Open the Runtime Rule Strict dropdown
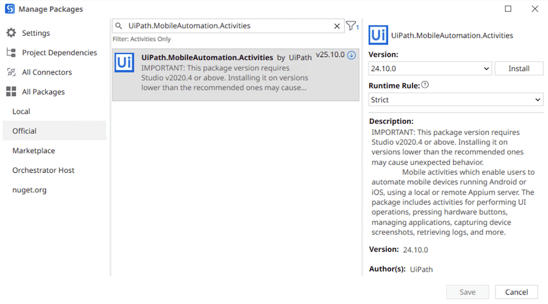 tap(456, 100)
